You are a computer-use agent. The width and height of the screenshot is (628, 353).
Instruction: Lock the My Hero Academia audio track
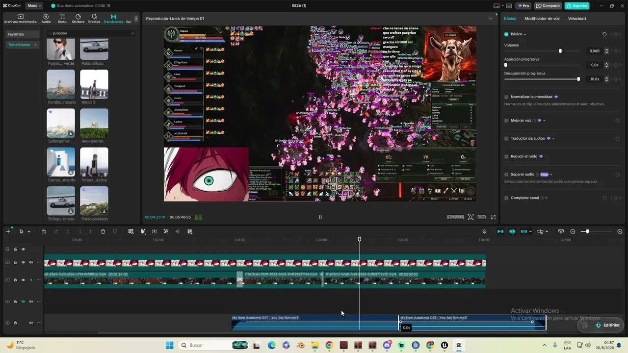(x=15, y=323)
